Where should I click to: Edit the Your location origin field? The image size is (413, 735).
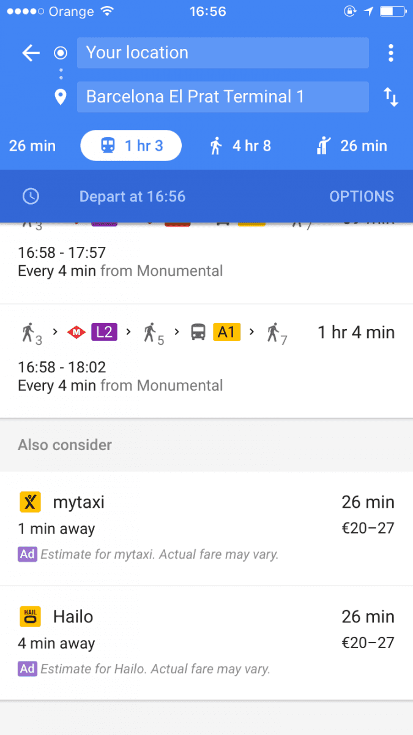click(x=223, y=53)
